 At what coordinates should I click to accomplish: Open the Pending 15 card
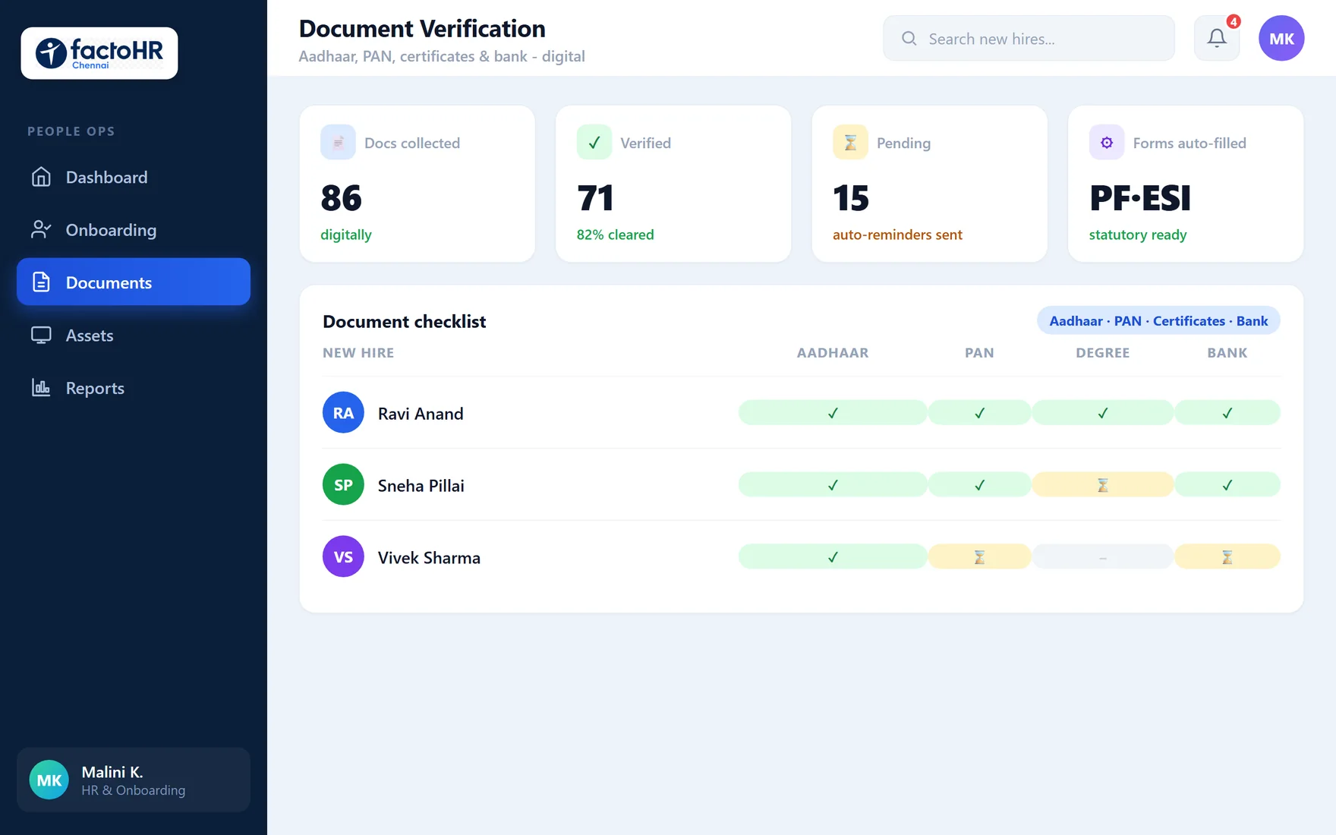(x=930, y=184)
